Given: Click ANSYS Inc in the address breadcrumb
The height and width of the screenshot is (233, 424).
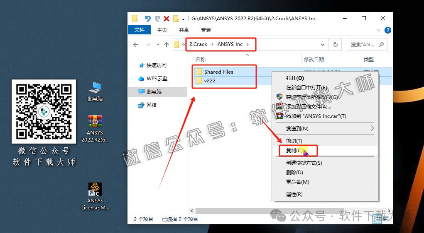Looking at the screenshot, I should click(230, 44).
